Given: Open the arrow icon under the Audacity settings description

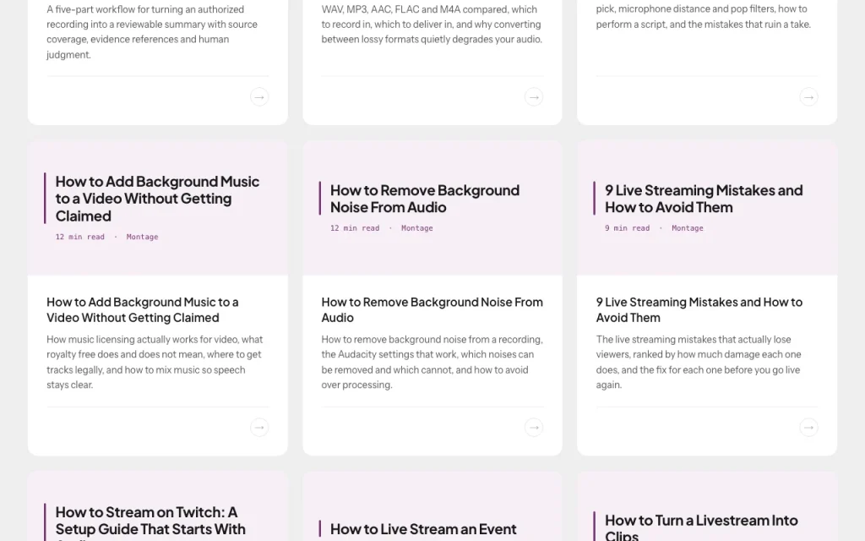Looking at the screenshot, I should click(534, 427).
